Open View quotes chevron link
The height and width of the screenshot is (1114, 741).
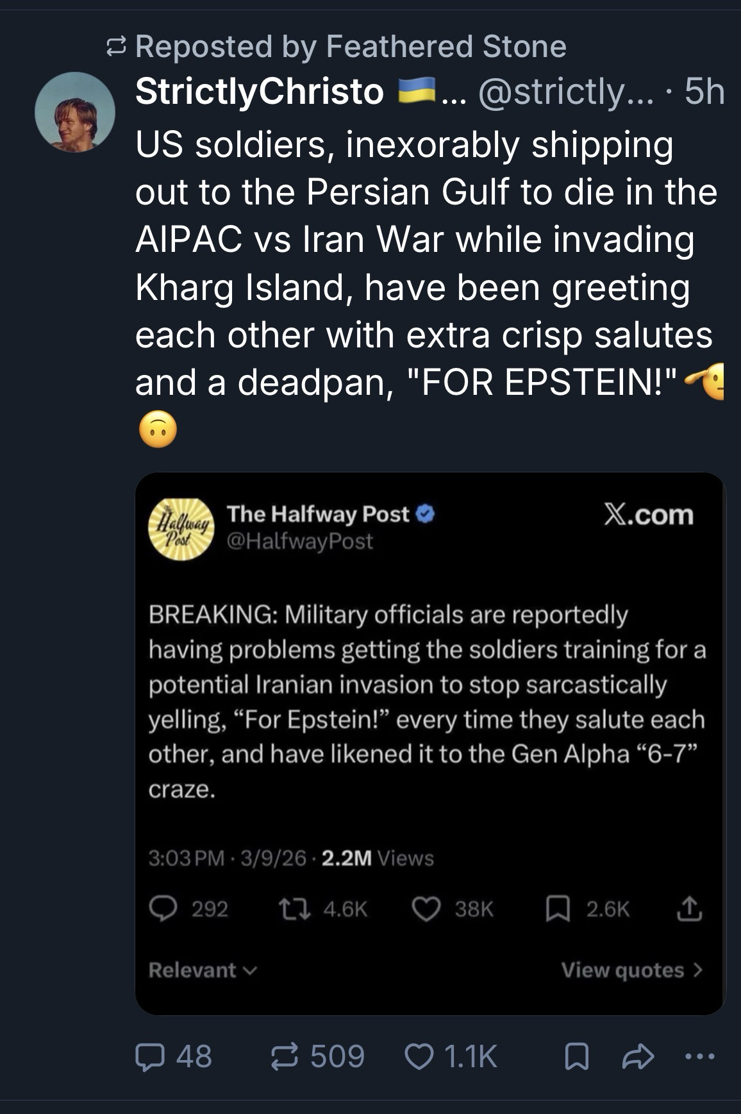tap(631, 970)
